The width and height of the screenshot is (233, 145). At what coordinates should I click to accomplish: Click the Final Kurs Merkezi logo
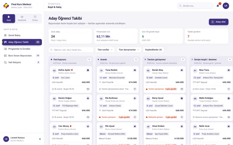pos(6,6)
